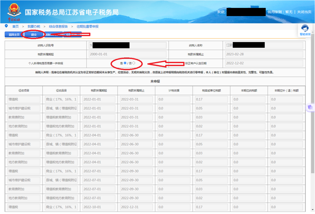This screenshot has width=315, height=214.
Task: Submit the form with 提交 button
Action: pos(34,35)
